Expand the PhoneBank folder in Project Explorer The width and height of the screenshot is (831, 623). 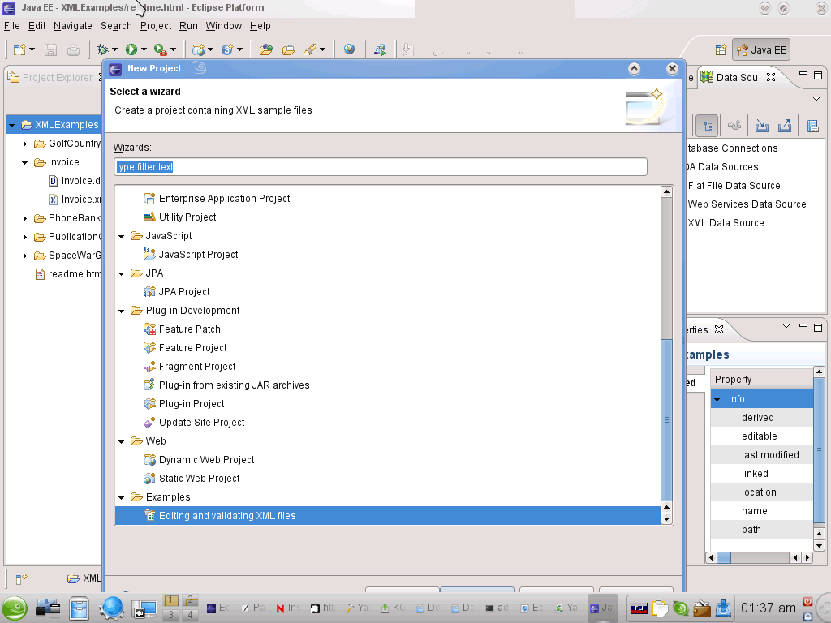point(25,218)
